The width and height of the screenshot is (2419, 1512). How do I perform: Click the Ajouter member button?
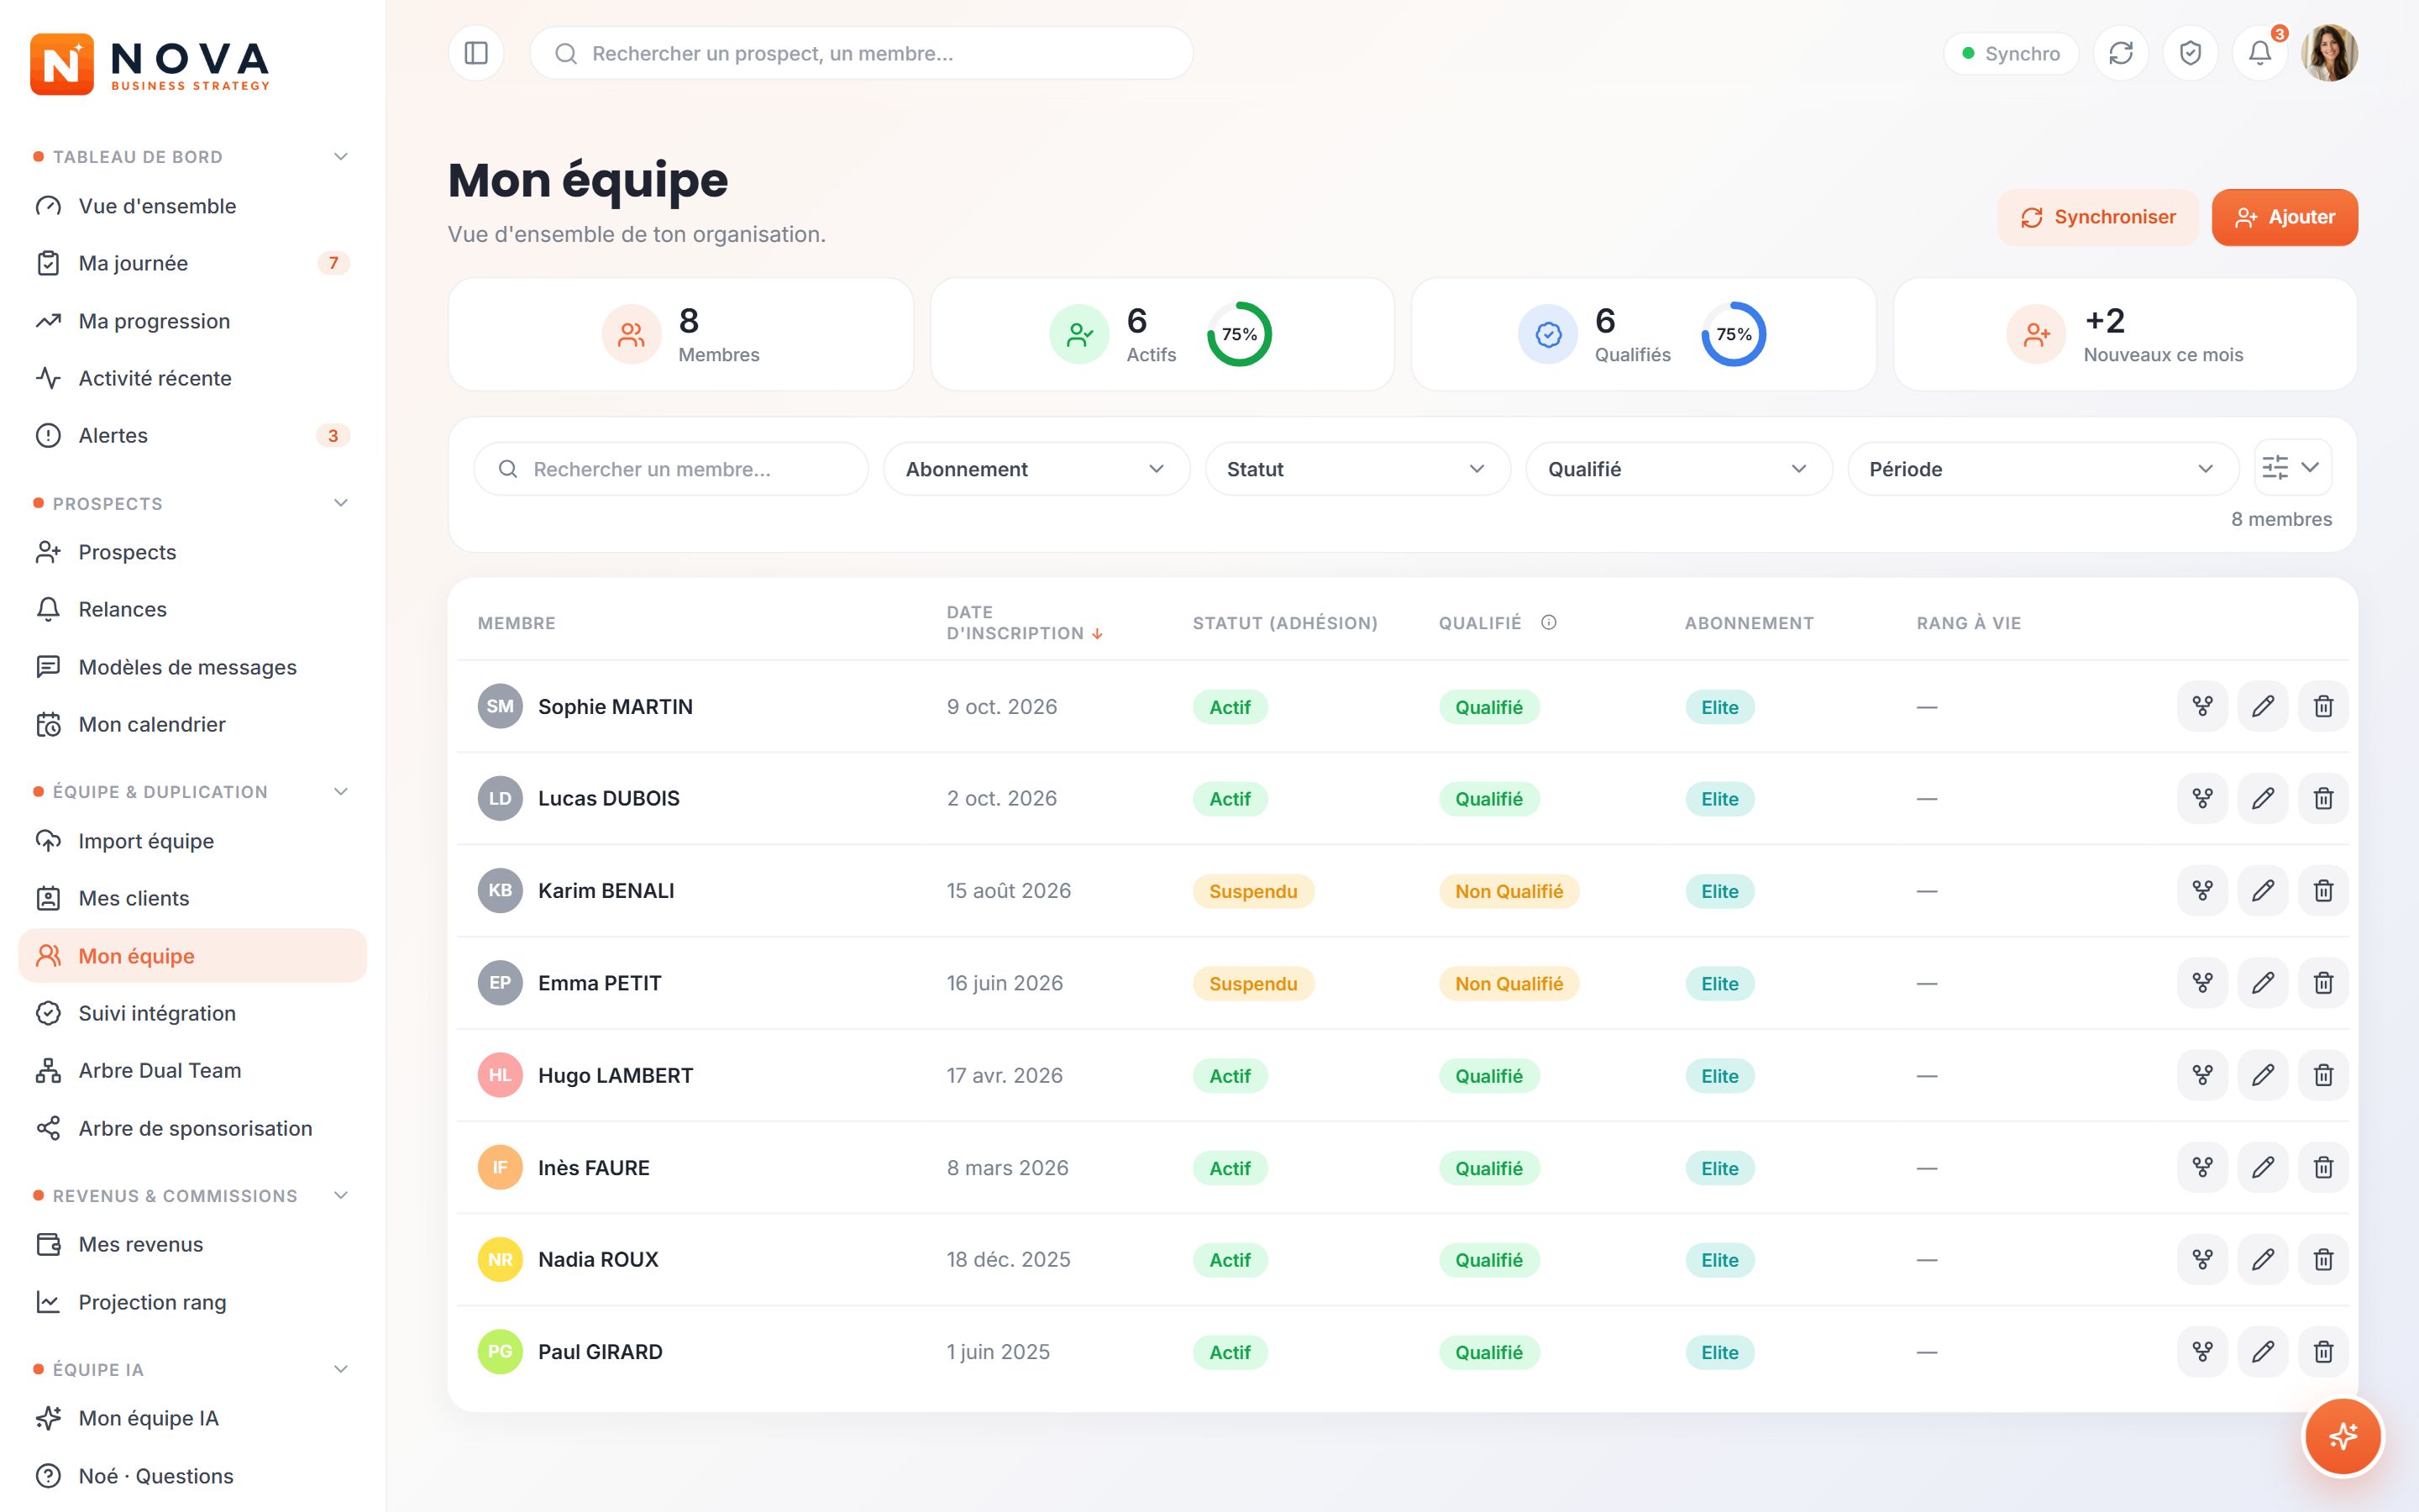[2284, 217]
